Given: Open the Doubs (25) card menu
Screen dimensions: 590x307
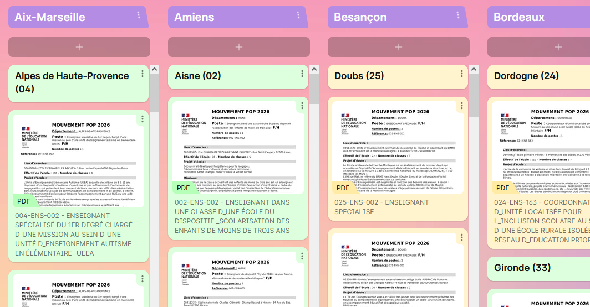Looking at the screenshot, I should 462,74.
